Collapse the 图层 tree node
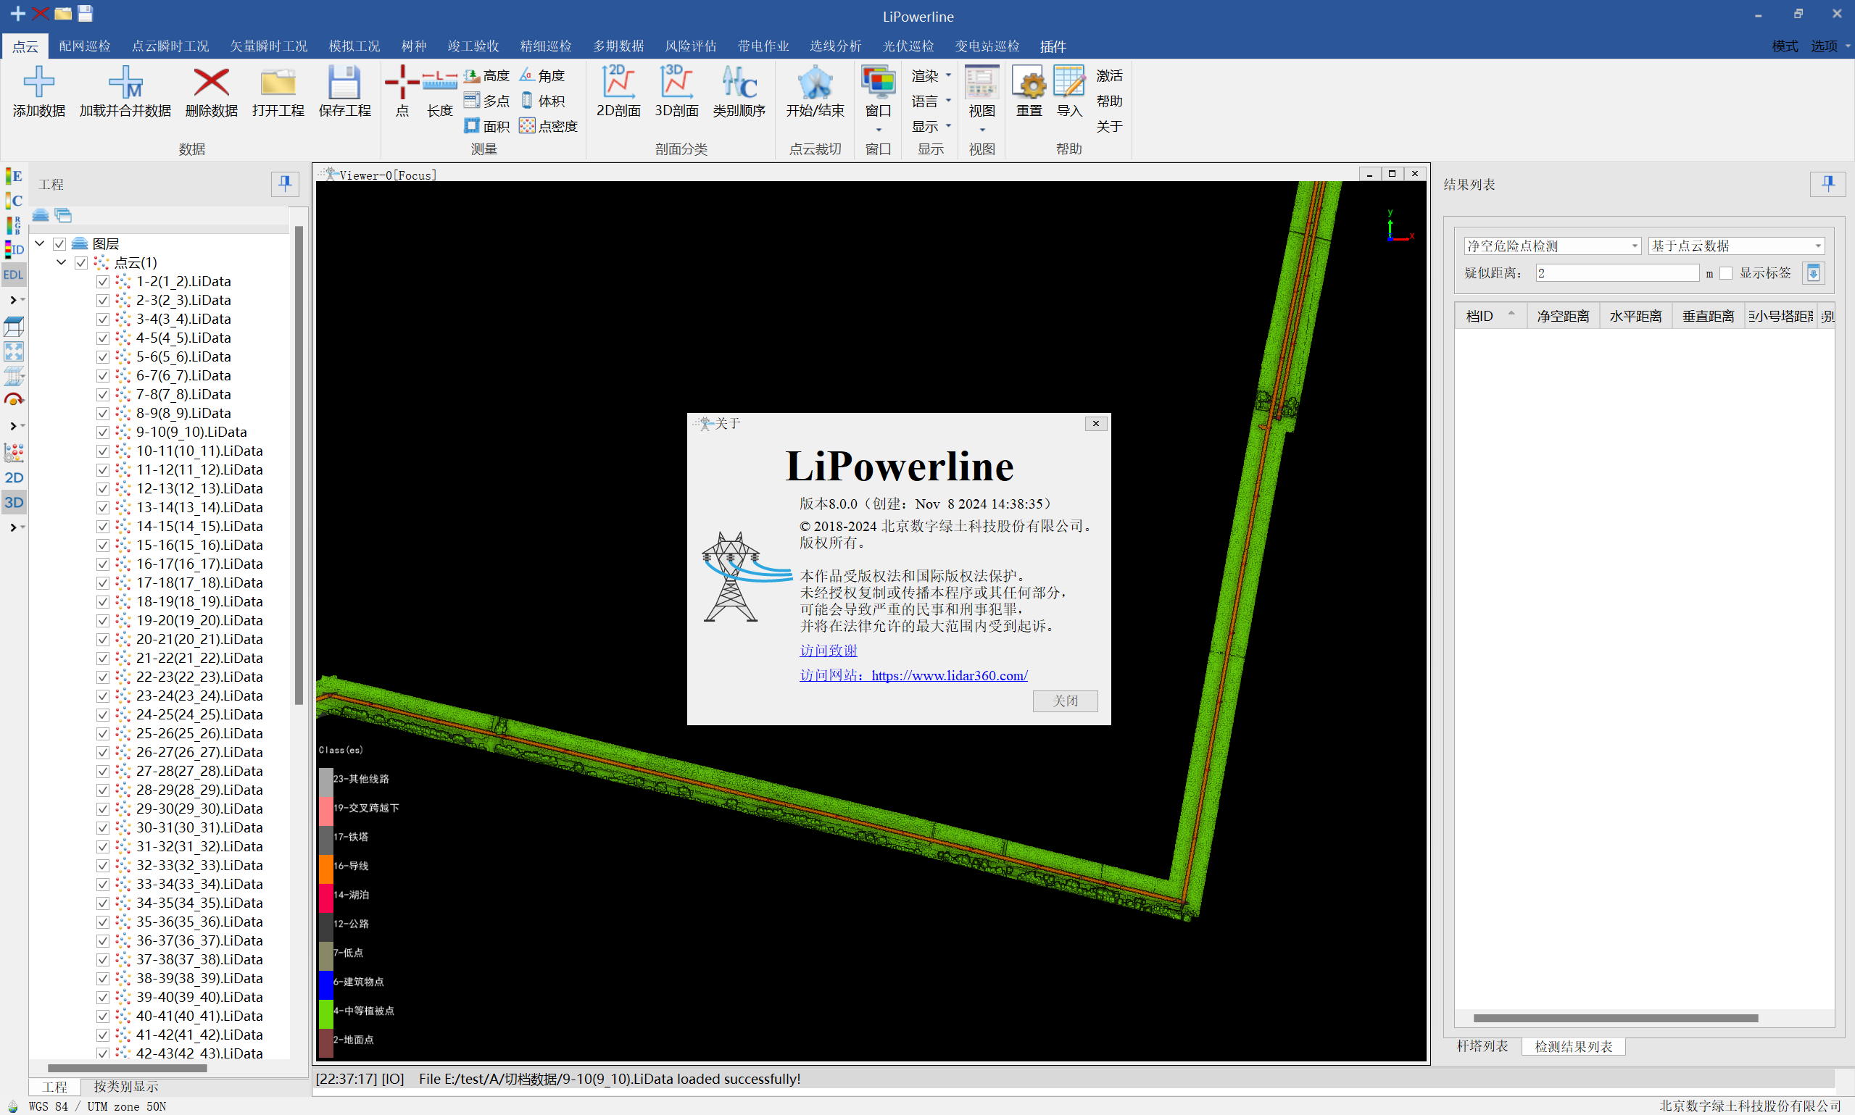The width and height of the screenshot is (1855, 1115). (x=40, y=243)
